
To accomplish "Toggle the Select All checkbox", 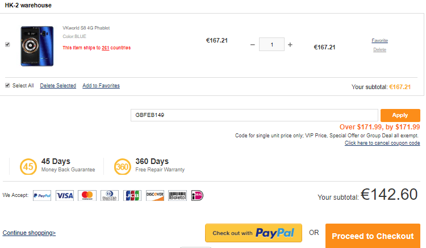I will (x=7, y=86).
